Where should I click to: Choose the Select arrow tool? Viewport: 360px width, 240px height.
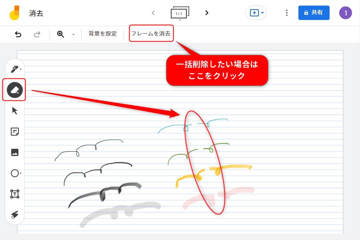click(x=15, y=111)
